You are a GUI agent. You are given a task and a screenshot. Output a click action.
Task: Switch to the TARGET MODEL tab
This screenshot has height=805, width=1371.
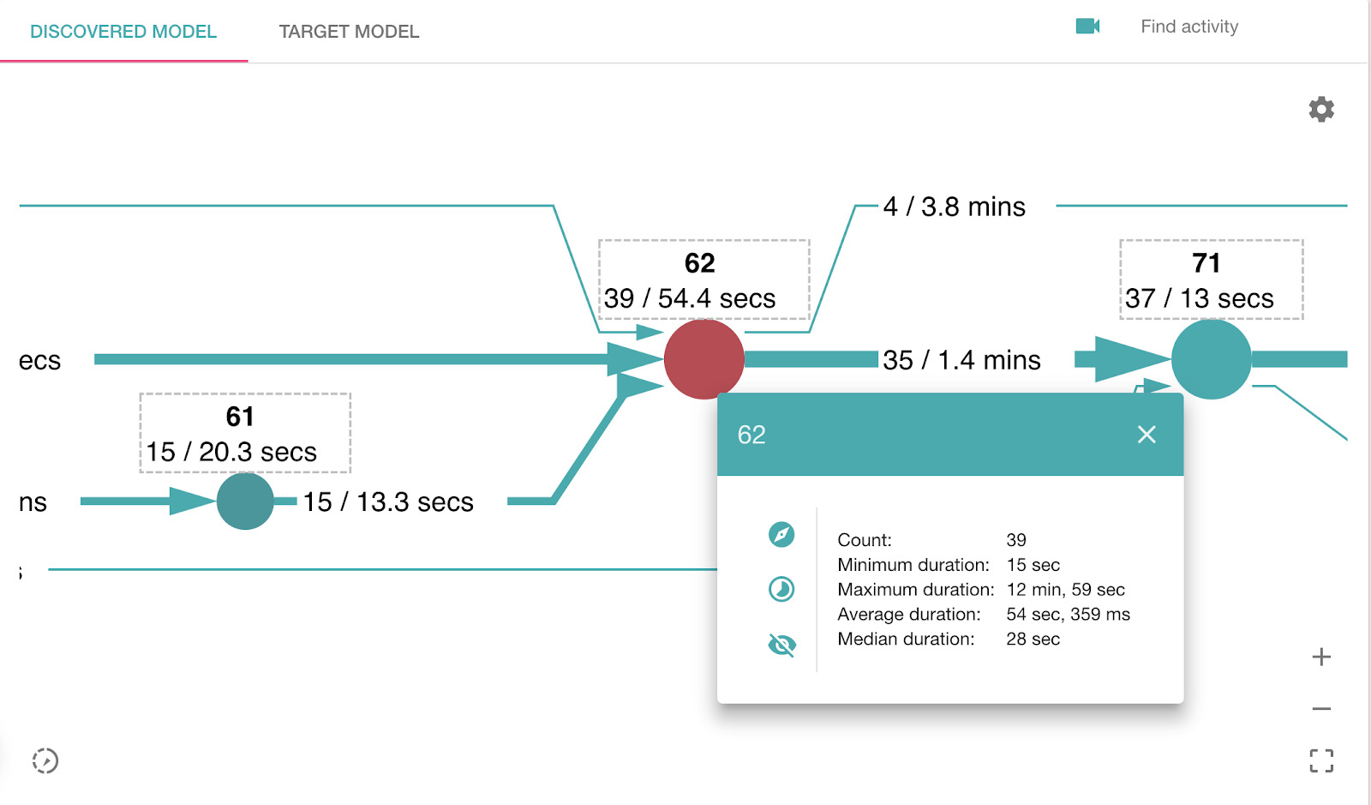click(x=349, y=32)
